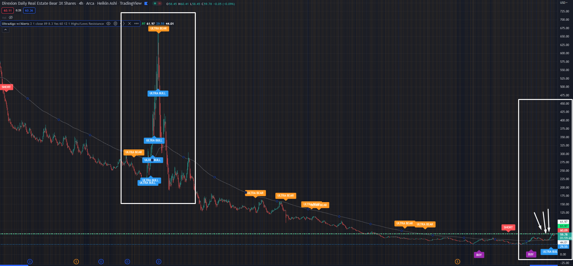Select the UltraAlgo w/Alerts legend name
Image resolution: width=573 pixels, height=266 pixels.
[16, 23]
